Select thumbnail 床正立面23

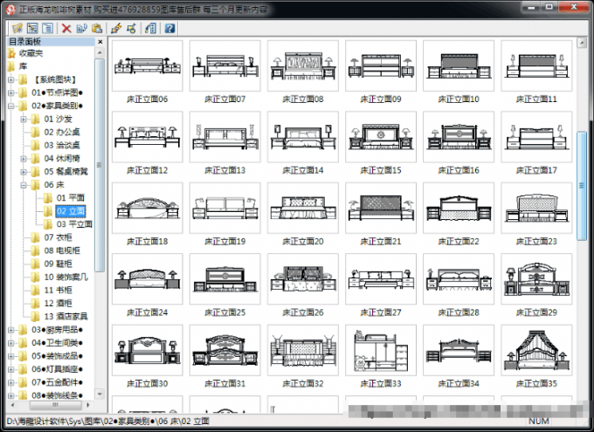tap(536, 208)
